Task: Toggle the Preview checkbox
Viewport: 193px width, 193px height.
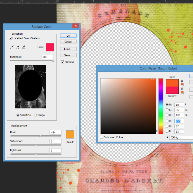Action: pos(62,62)
